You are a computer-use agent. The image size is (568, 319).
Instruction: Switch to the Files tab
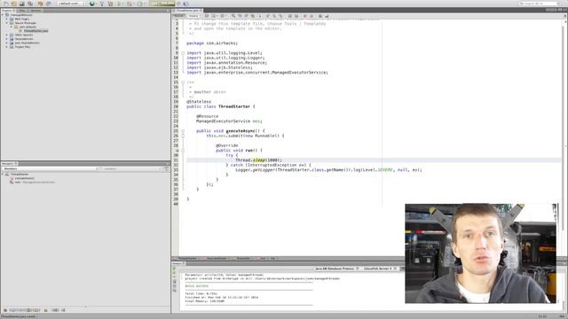[x=22, y=11]
